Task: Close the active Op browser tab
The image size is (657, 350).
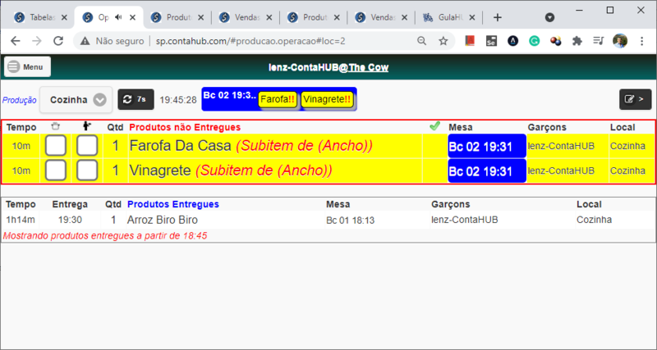Action: [x=132, y=17]
